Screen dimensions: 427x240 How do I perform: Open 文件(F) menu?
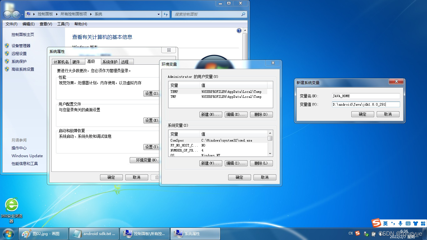pyautogui.click(x=12, y=24)
